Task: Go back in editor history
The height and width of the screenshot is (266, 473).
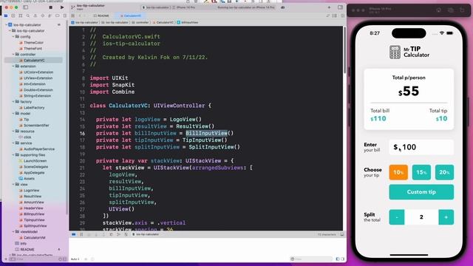Action: (x=80, y=16)
